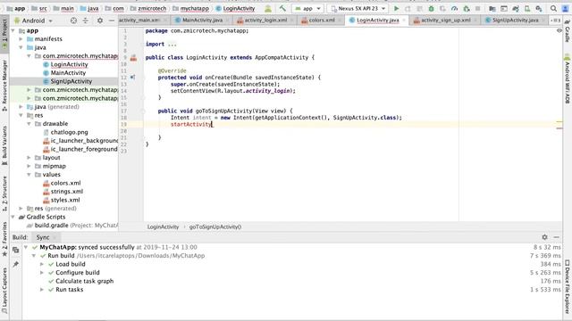Click the override gutter marker beside onCreate

tap(133, 78)
